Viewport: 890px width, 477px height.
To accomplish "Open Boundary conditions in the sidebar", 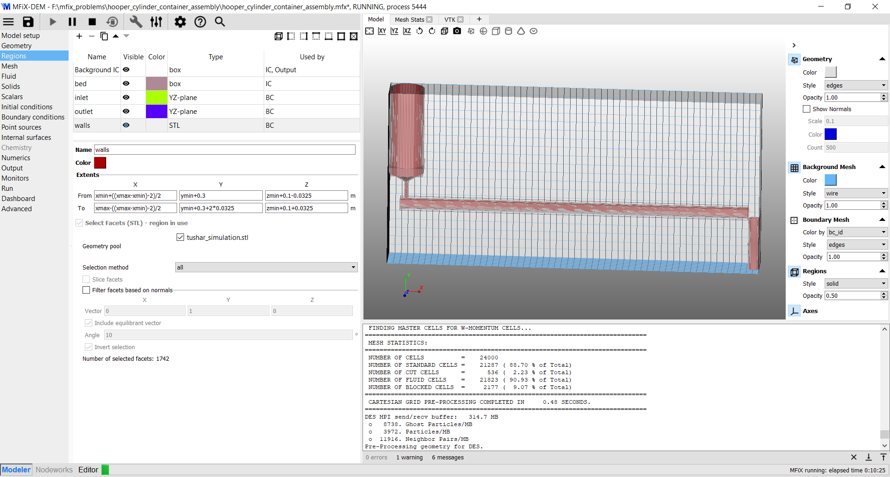I will [33, 117].
